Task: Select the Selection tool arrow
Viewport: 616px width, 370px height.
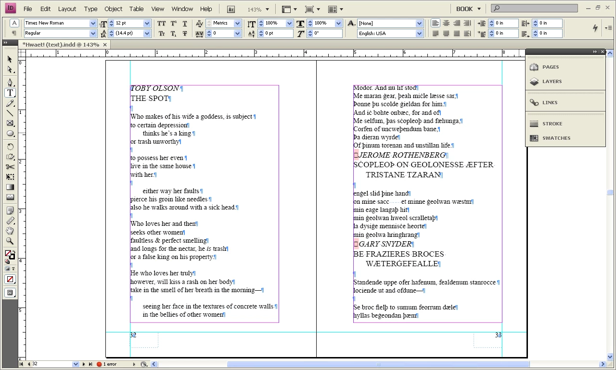Action: [10, 59]
